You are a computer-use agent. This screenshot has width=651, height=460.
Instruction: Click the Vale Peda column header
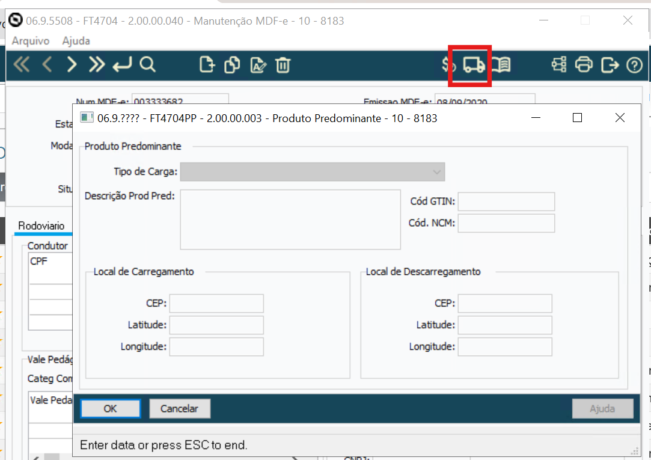pyautogui.click(x=50, y=400)
